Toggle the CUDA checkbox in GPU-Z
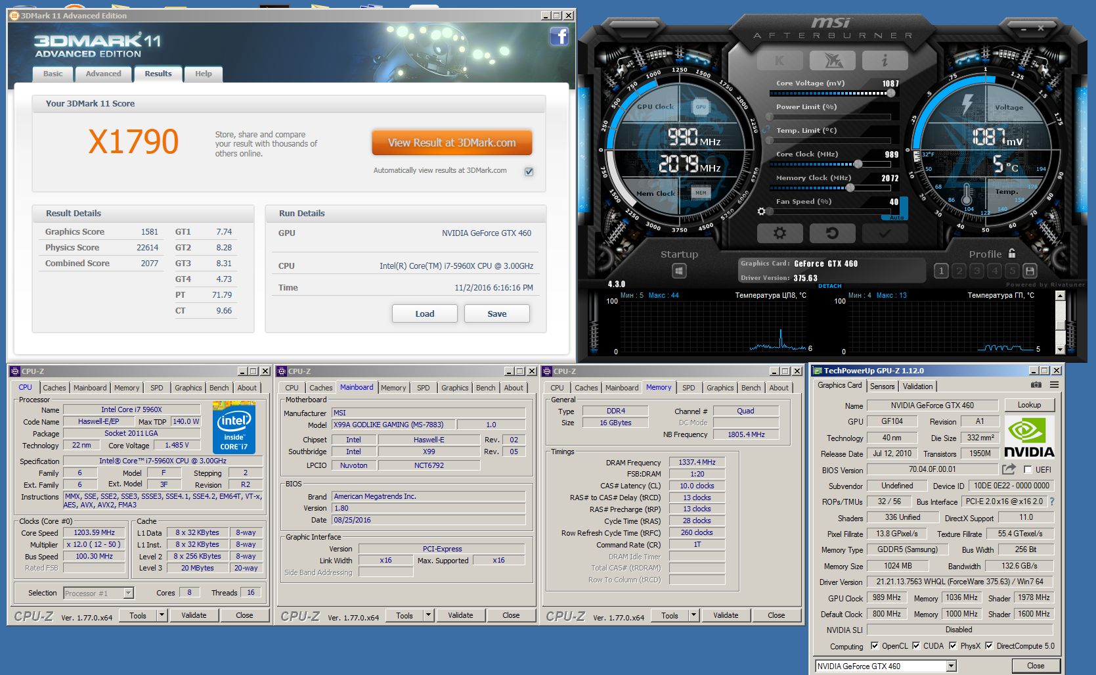 [x=916, y=645]
